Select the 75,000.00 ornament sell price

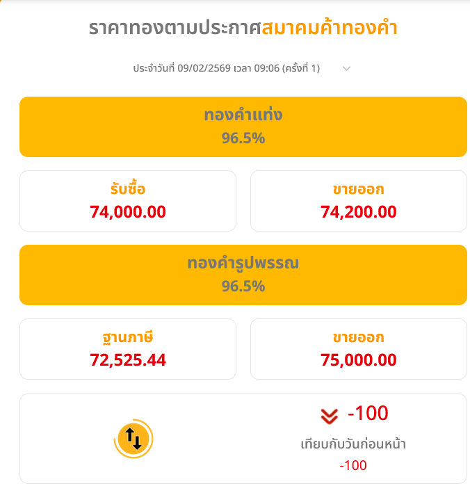[359, 359]
